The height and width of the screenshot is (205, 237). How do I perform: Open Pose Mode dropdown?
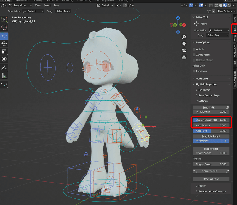(20, 5)
